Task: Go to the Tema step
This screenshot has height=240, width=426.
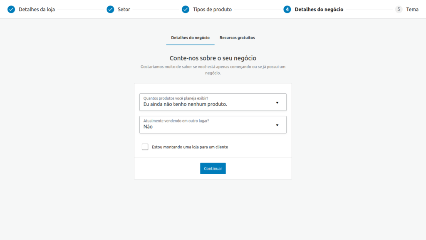Action: 411,9
